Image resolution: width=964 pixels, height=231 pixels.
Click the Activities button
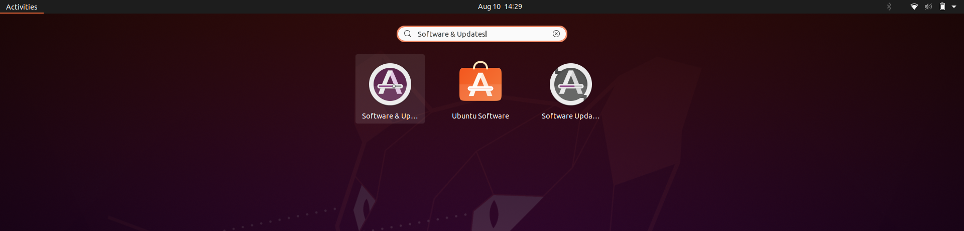tap(22, 7)
